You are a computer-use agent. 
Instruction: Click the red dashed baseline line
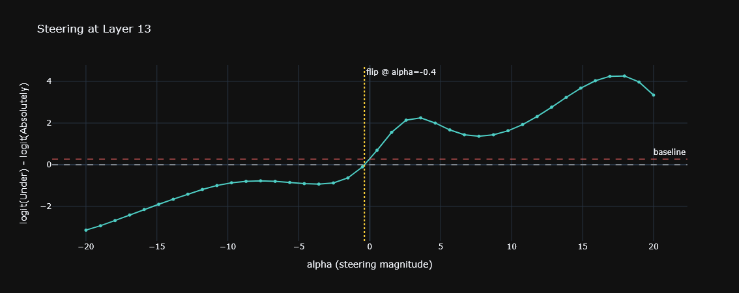[x=369, y=160]
